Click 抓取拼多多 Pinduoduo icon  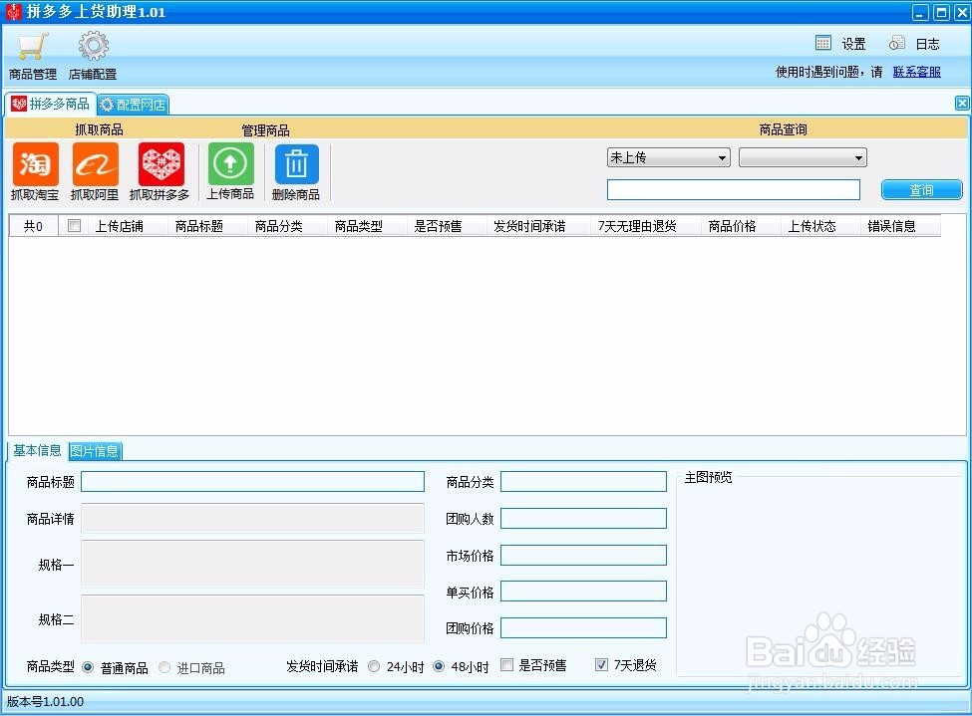coord(162,164)
